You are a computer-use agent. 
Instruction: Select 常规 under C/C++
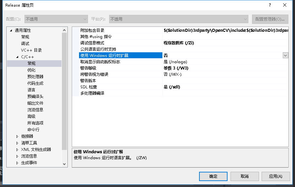click(x=31, y=64)
